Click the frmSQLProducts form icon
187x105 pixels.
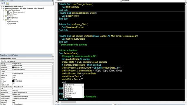pyautogui.click(x=8, y=18)
